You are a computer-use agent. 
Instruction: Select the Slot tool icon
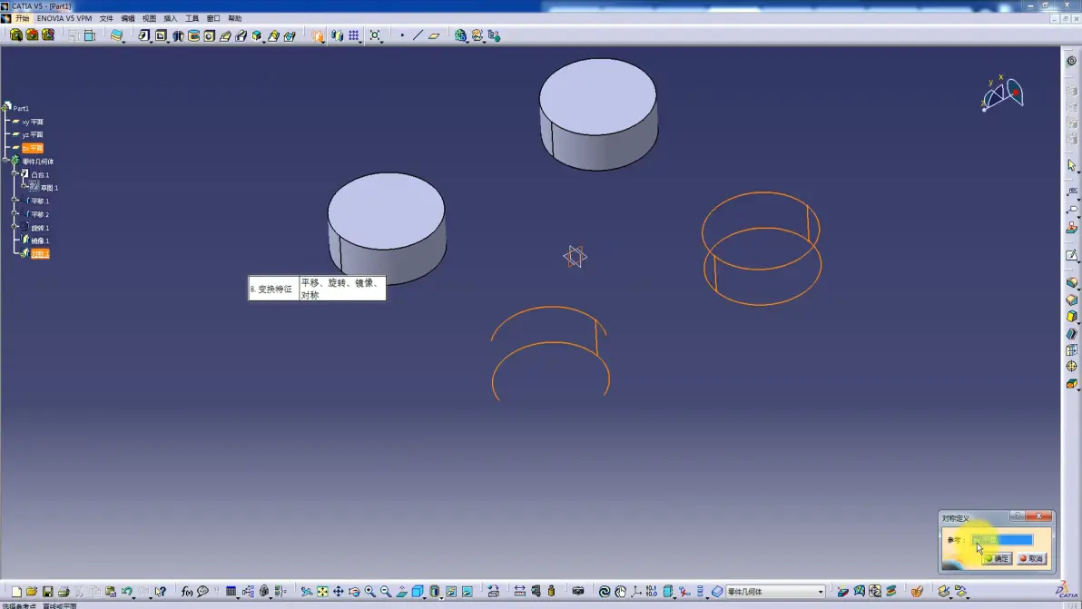click(x=241, y=35)
